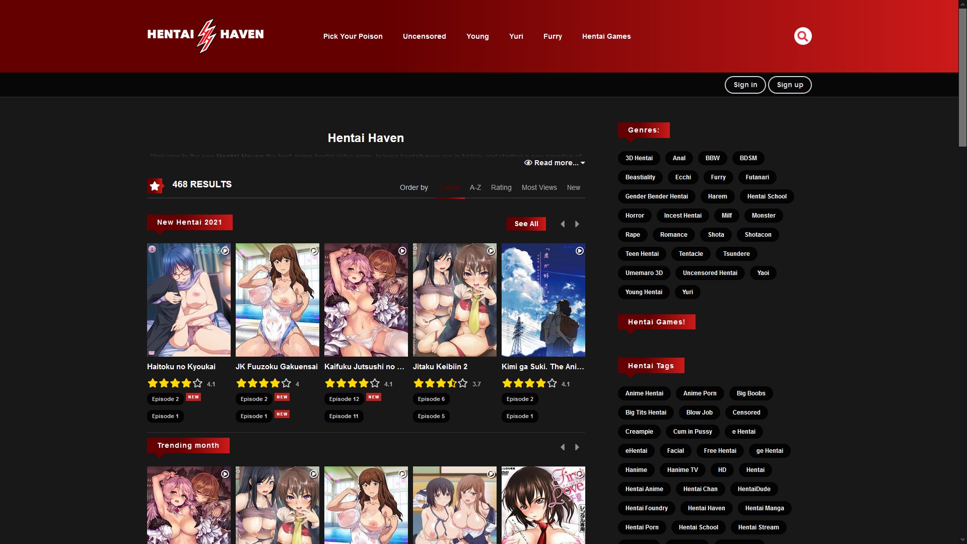This screenshot has width=967, height=544.
Task: Click star rating of Kimi ga Suki
Action: (529, 383)
